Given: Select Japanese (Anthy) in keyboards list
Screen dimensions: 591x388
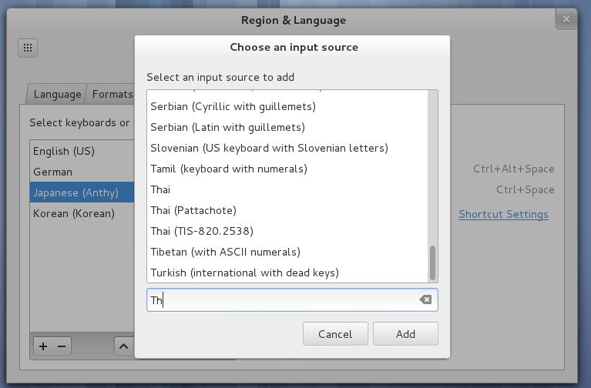Looking at the screenshot, I should tap(82, 192).
